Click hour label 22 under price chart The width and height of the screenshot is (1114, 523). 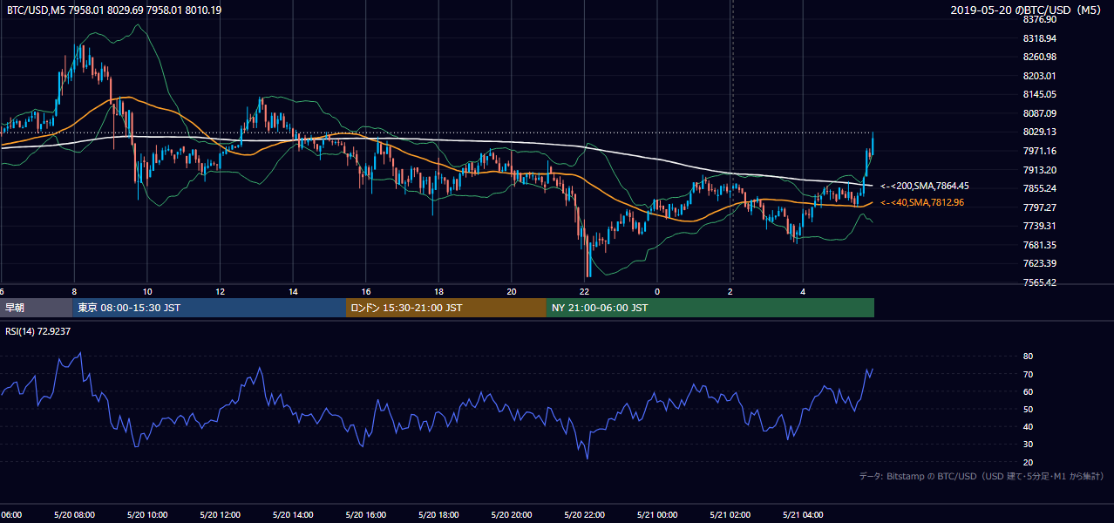click(x=584, y=291)
